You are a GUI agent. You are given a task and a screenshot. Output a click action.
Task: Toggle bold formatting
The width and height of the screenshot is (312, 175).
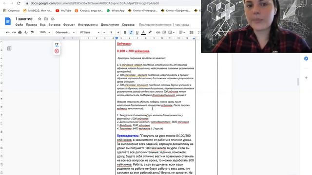coord(125,33)
